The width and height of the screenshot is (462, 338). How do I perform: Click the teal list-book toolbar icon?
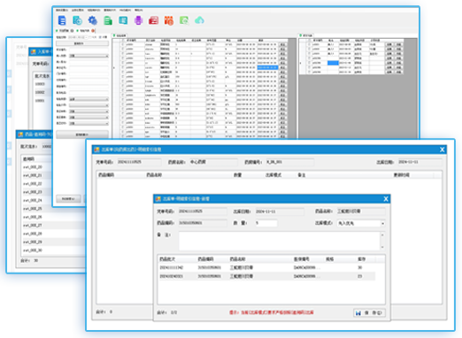[x=123, y=20]
